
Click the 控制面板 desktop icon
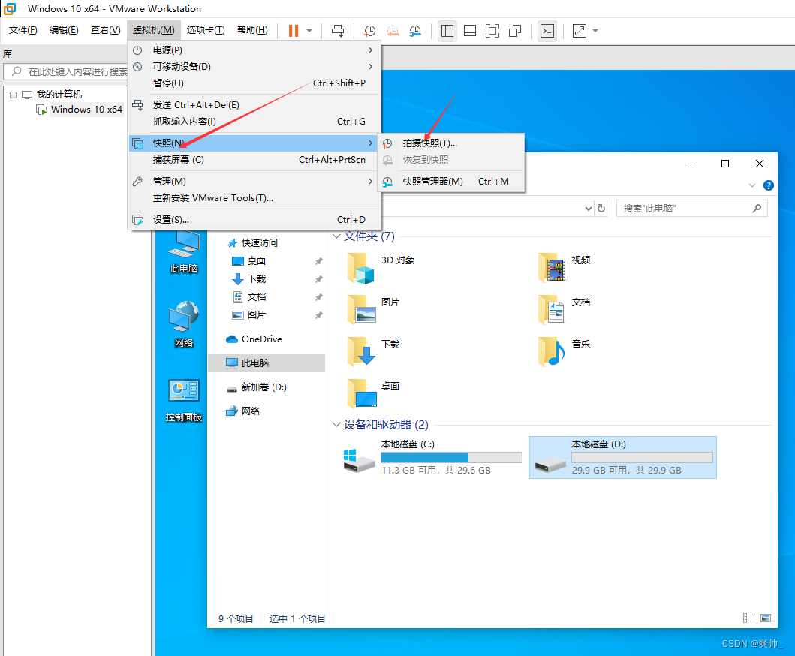(183, 400)
